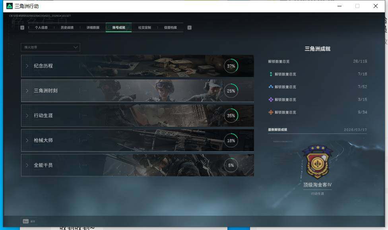Minimize the 三角洲行动 window
This screenshot has width=388, height=230.
pos(339,6)
